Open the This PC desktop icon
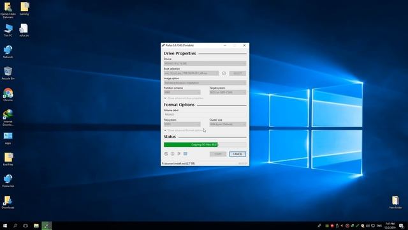This screenshot has height=230, width=408. coord(8,30)
